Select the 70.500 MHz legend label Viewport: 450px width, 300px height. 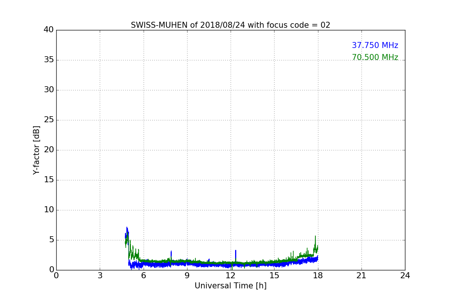(375, 57)
